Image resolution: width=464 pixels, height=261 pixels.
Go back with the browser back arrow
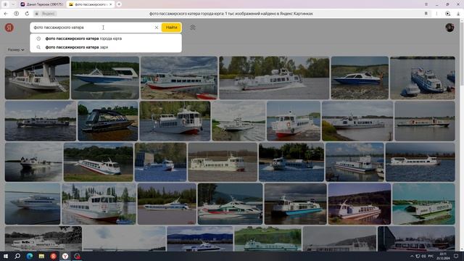(6, 14)
